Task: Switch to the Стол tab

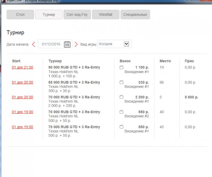Action: 20,15
